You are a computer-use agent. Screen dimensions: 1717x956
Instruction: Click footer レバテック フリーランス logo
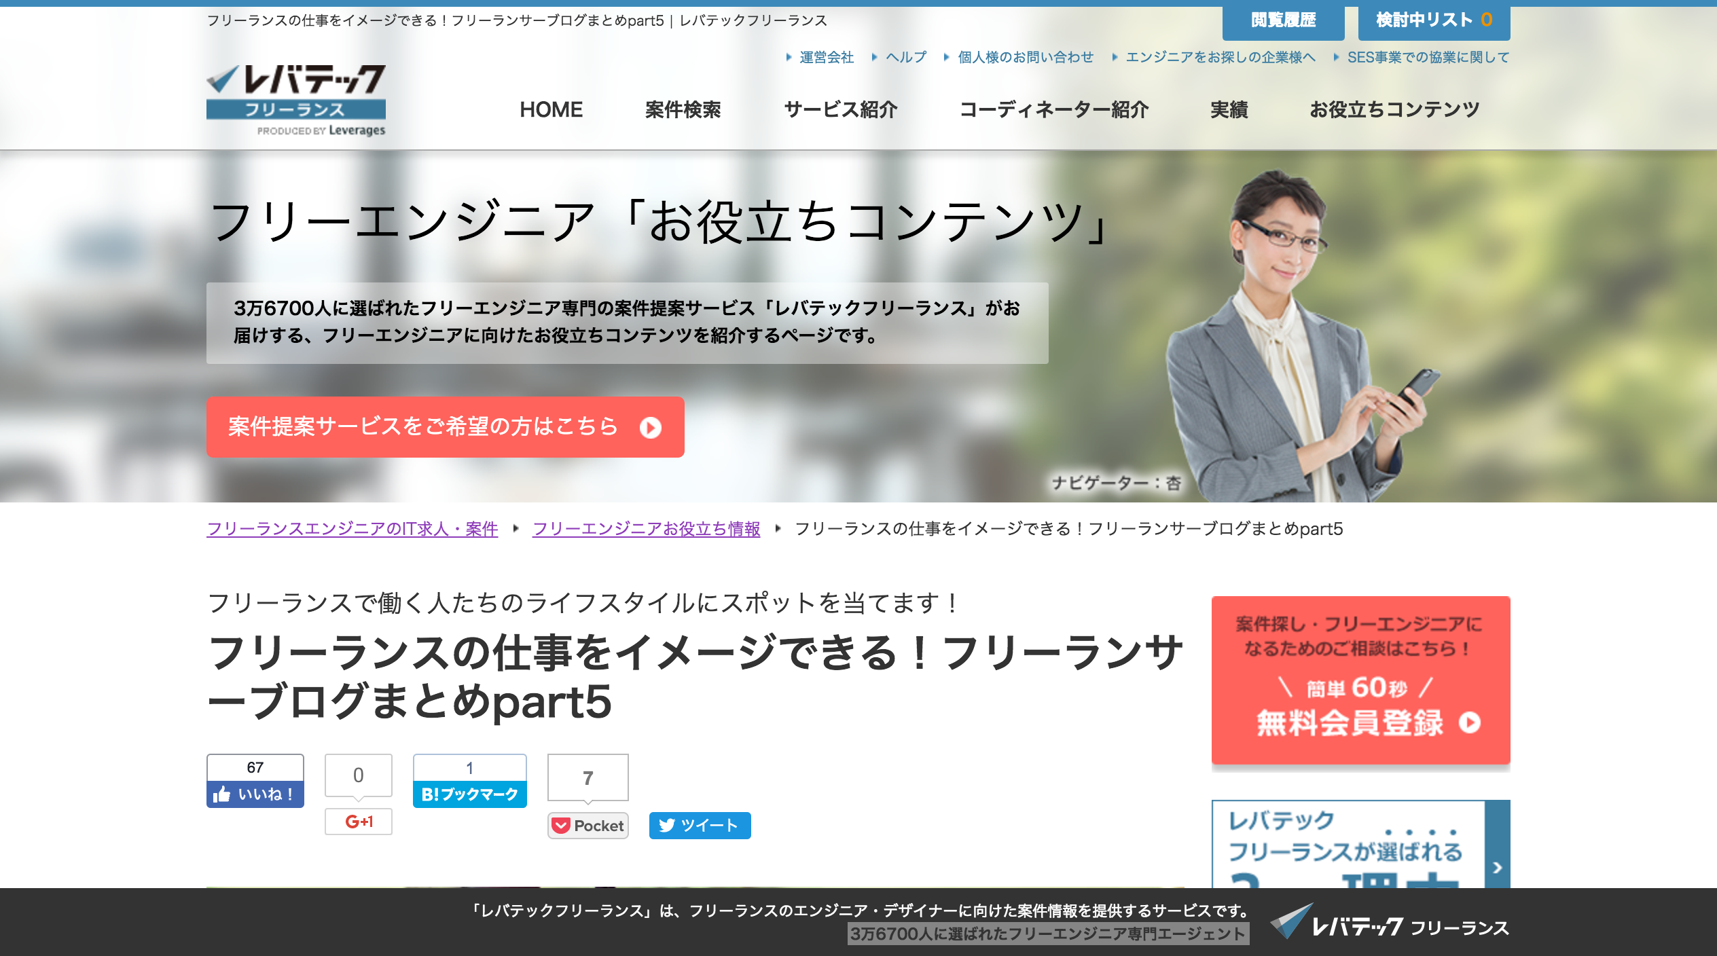pyautogui.click(x=1390, y=923)
